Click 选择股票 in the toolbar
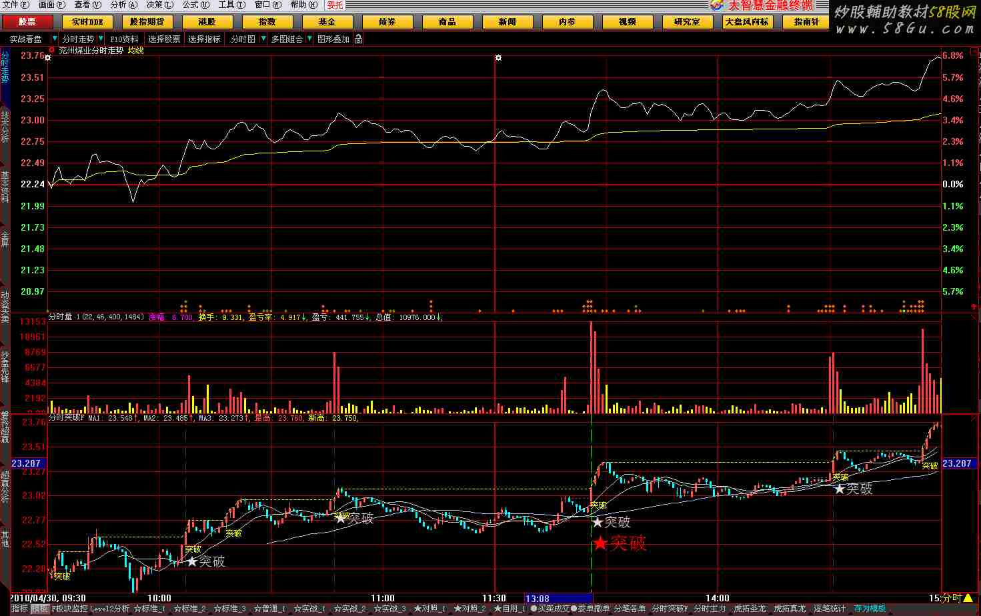The width and height of the screenshot is (981, 616). click(x=164, y=39)
